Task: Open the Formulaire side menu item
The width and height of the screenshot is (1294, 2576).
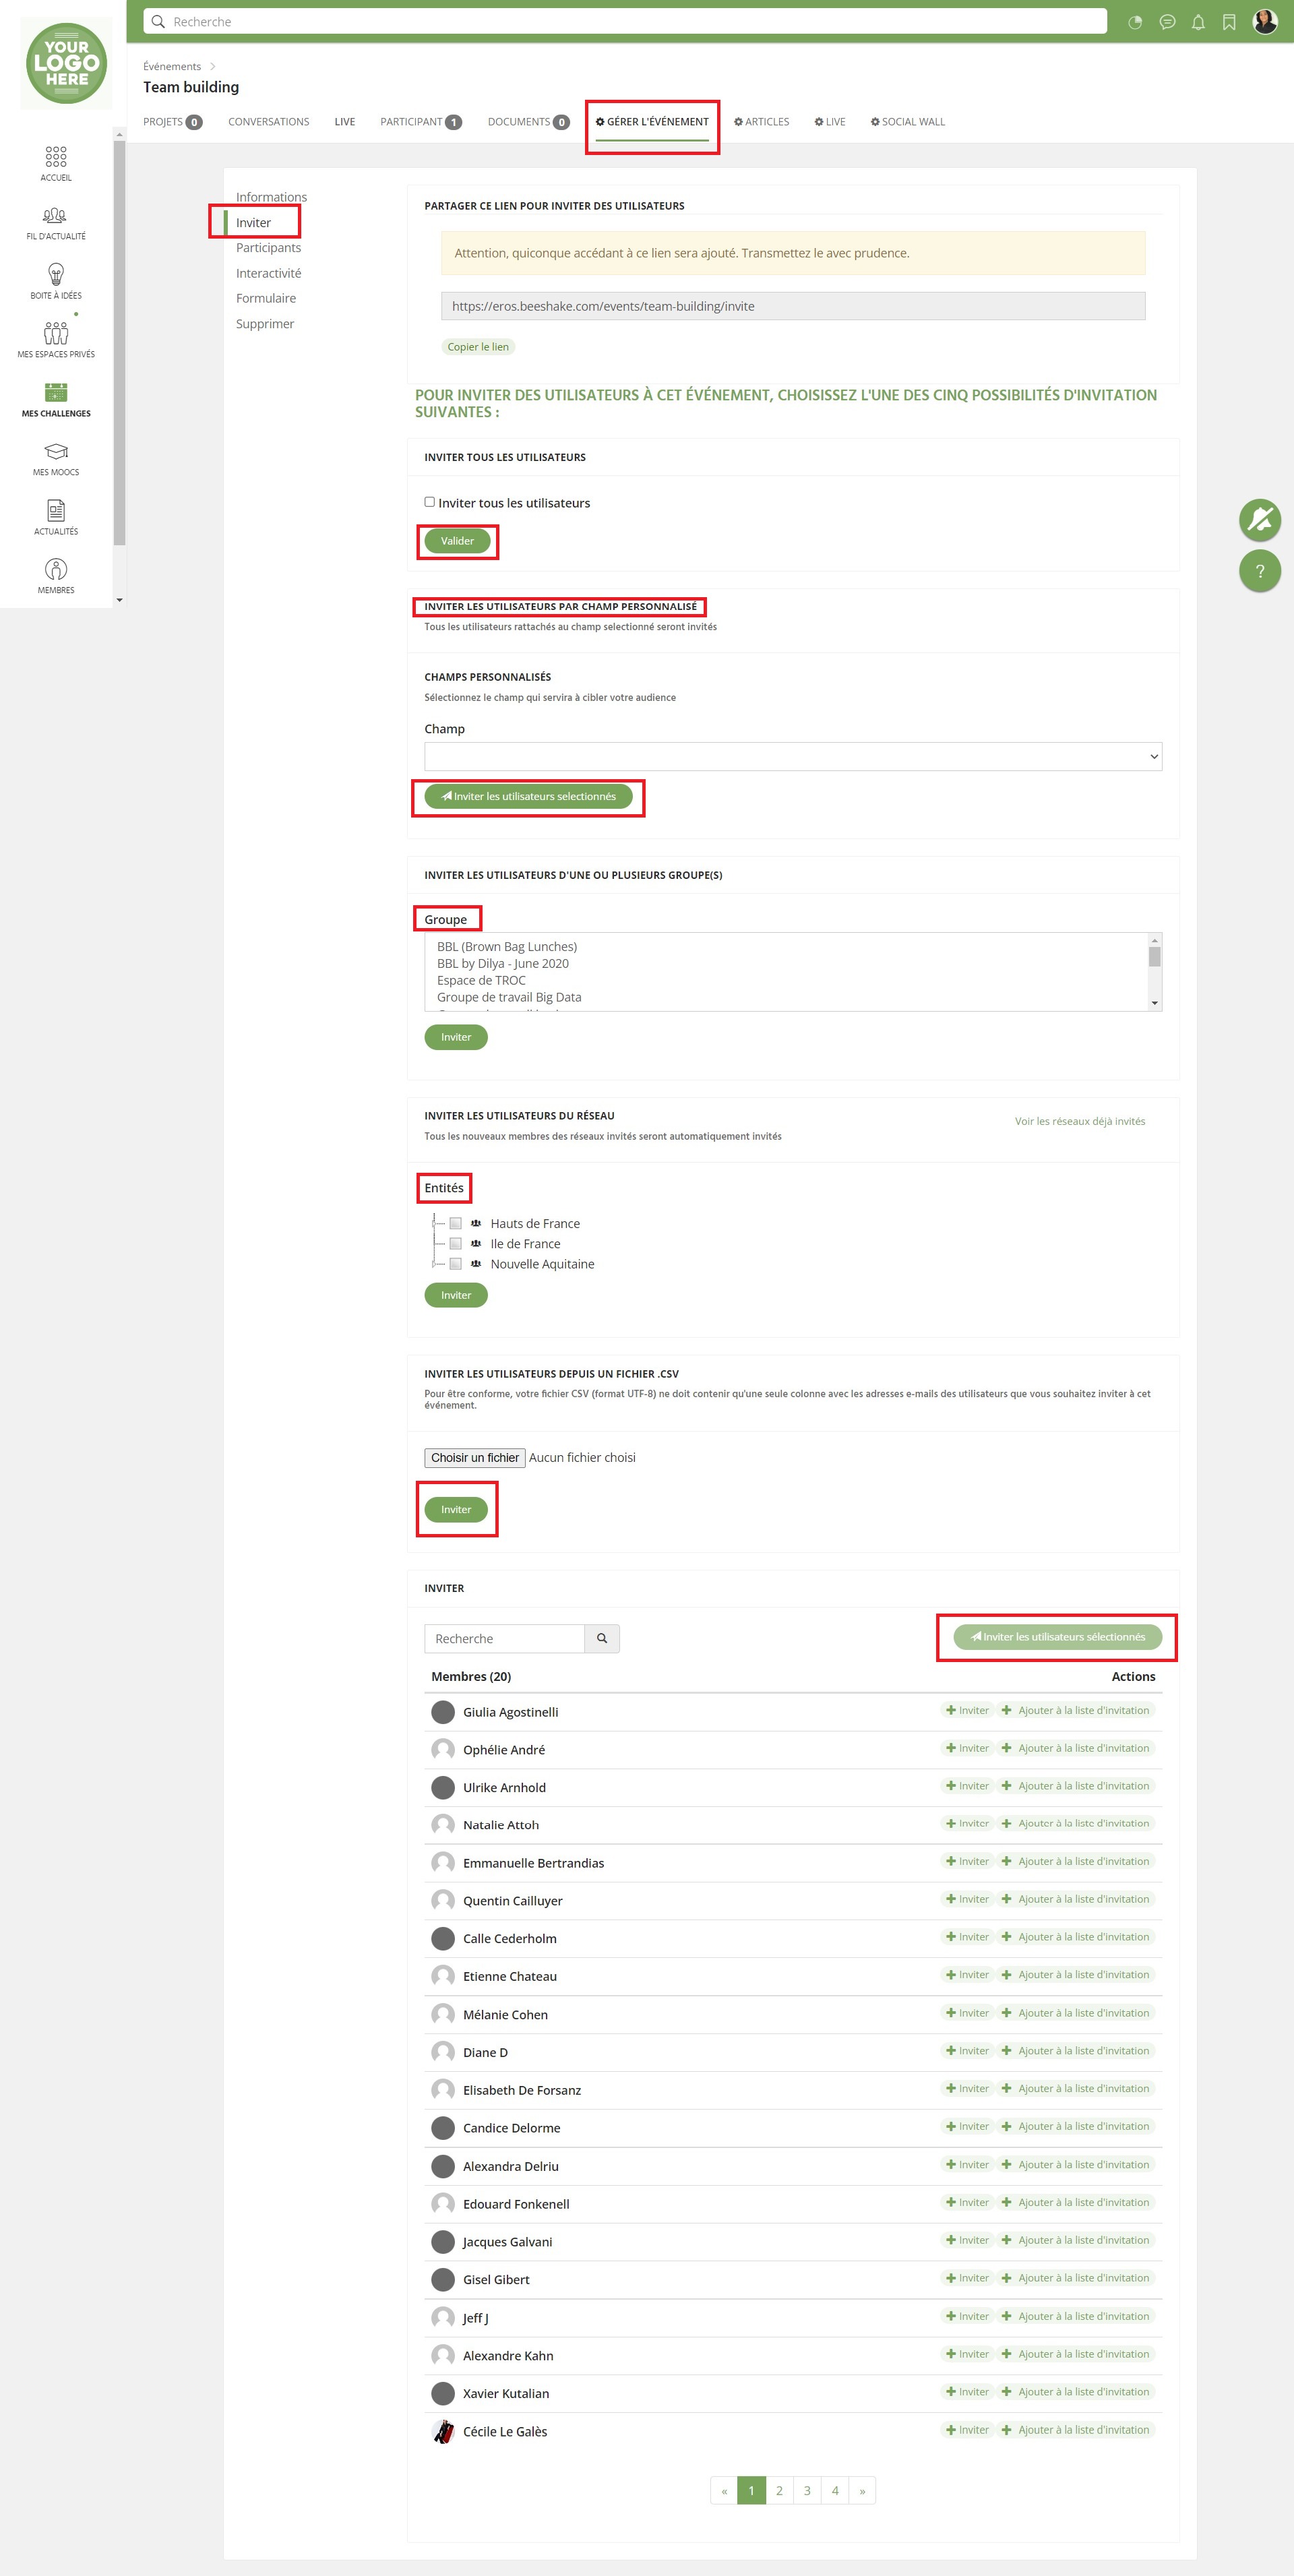Action: [266, 298]
